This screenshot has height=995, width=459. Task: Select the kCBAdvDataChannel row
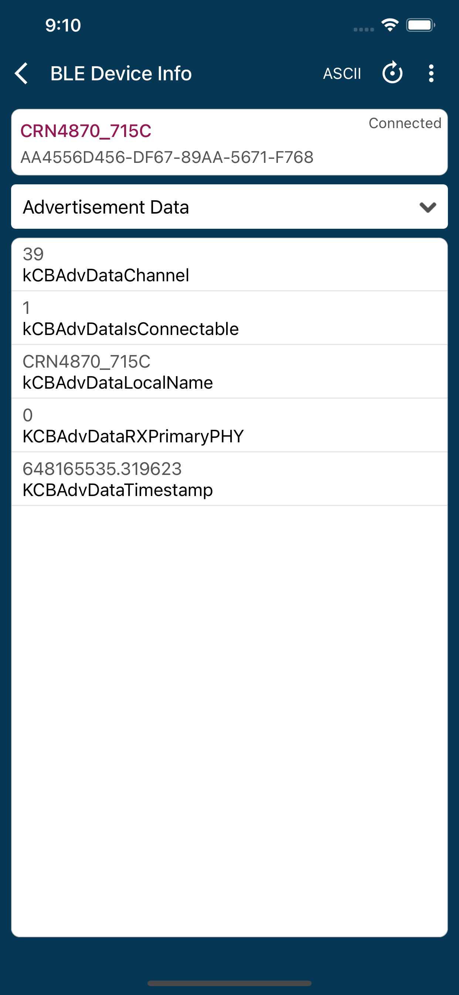click(229, 265)
